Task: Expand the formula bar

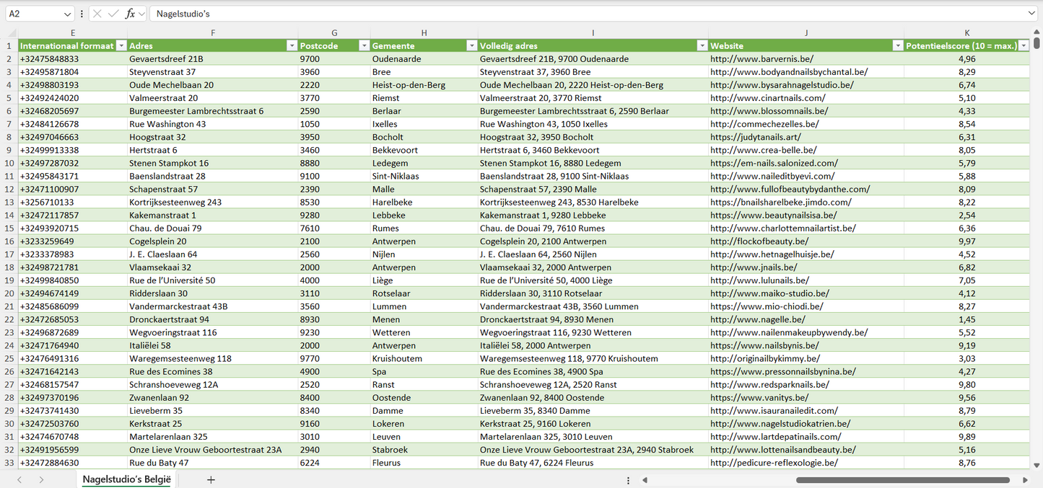Action: pyautogui.click(x=1031, y=14)
